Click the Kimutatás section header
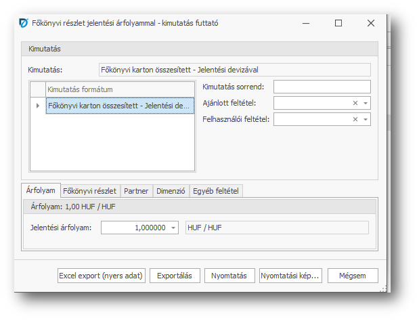The image size is (419, 321). (199, 49)
